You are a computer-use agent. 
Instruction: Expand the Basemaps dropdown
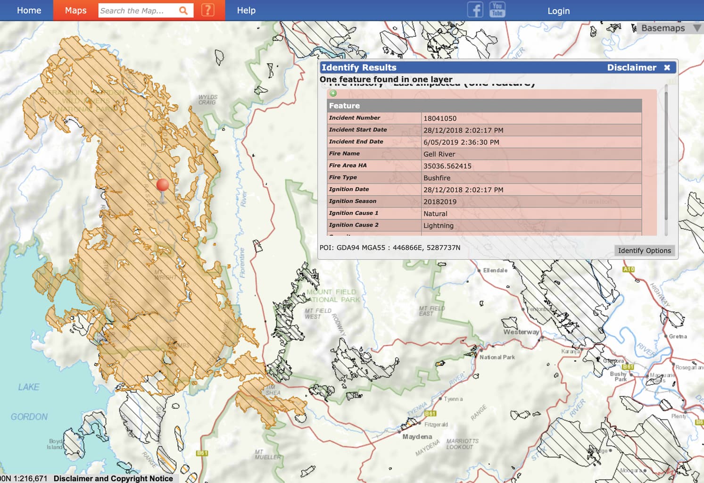coord(670,28)
